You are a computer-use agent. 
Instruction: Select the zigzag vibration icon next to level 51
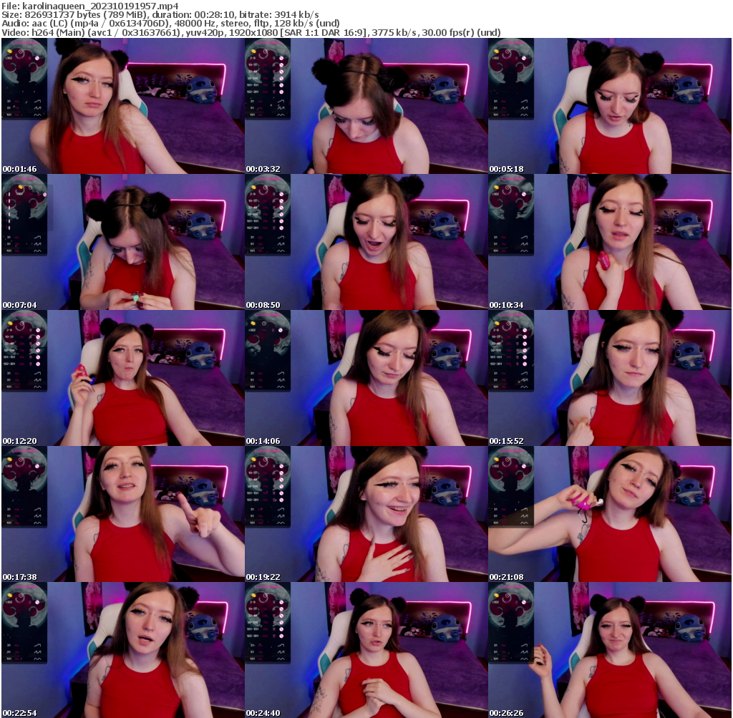point(37,107)
